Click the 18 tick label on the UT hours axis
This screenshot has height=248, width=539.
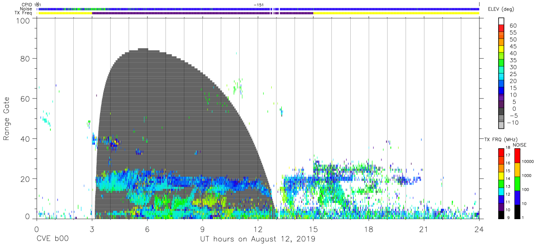click(x=369, y=229)
